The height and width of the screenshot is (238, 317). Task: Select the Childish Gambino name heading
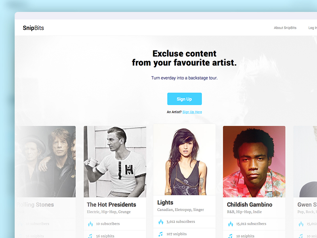pos(250,204)
